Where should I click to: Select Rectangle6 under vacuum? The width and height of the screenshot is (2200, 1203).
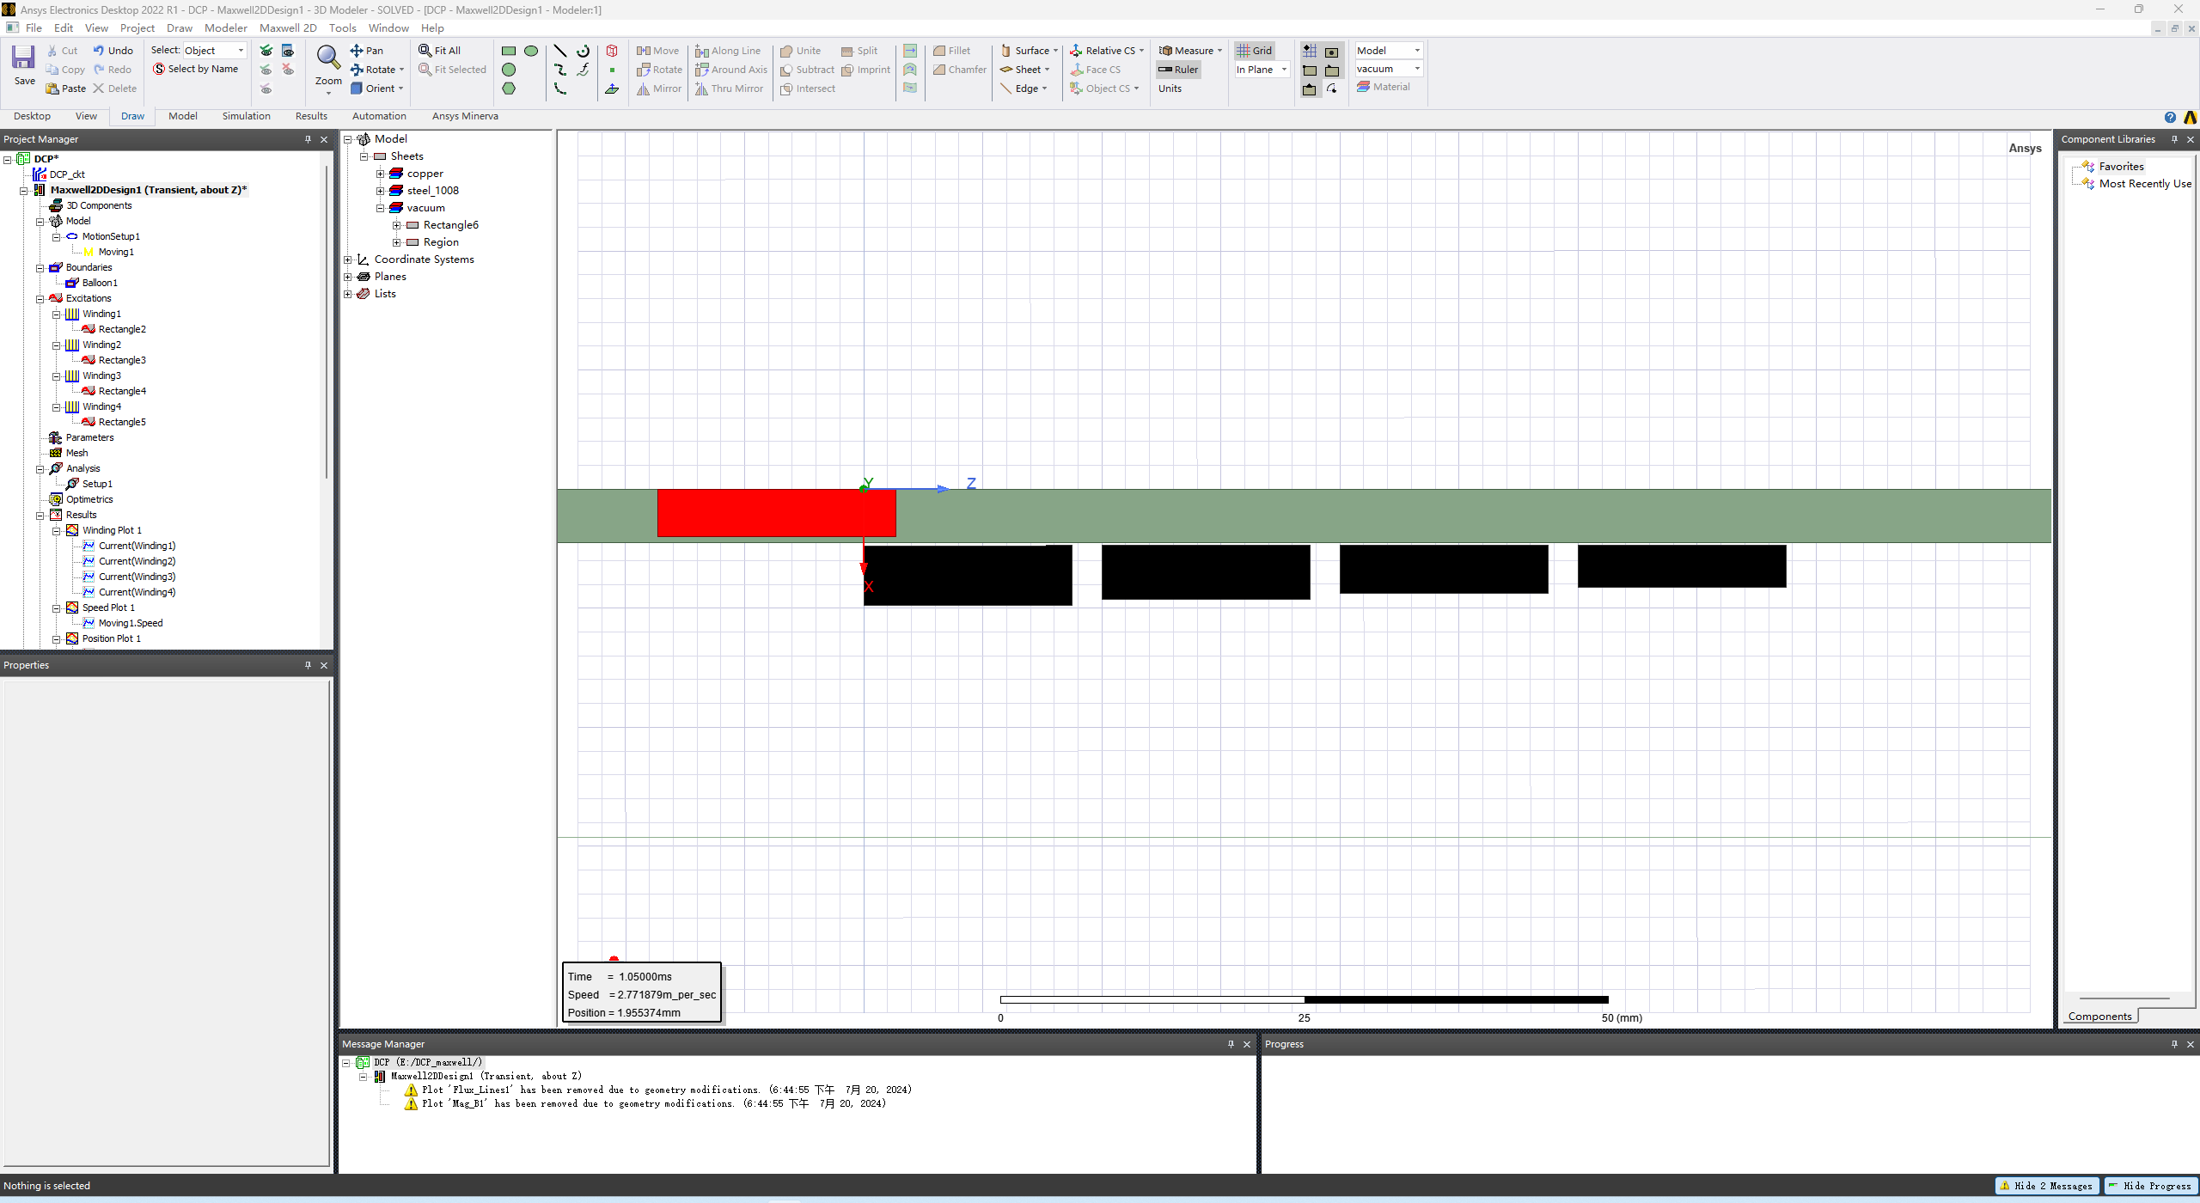(450, 225)
